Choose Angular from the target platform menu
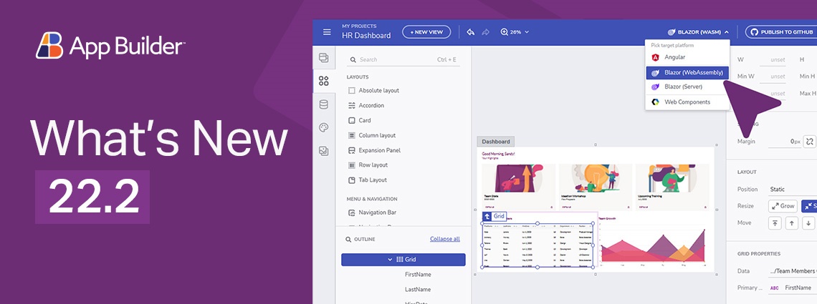 pyautogui.click(x=674, y=57)
